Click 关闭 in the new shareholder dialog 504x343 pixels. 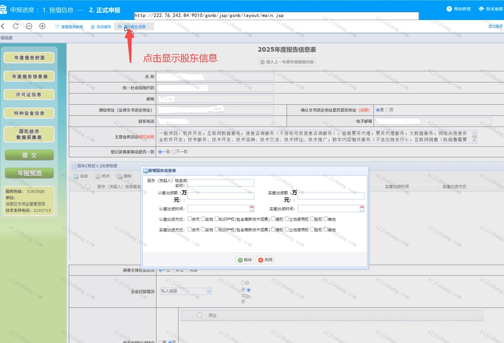(x=265, y=260)
